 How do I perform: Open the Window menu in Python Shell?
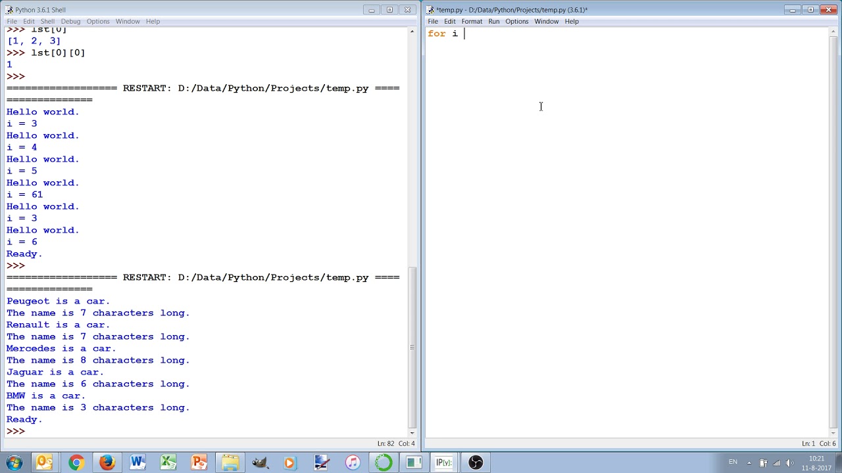pyautogui.click(x=128, y=21)
